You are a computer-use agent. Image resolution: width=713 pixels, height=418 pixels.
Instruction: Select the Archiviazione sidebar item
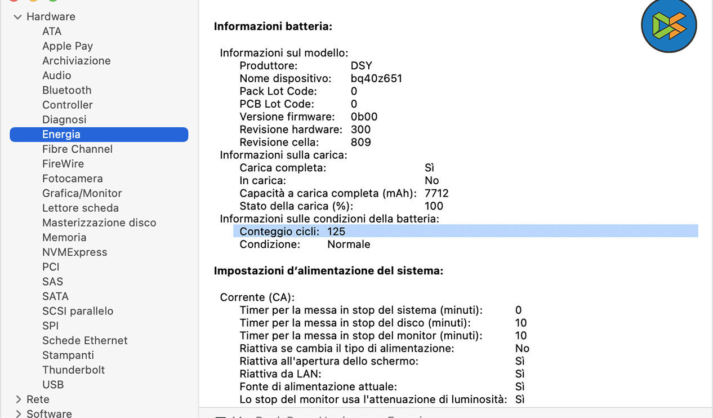76,61
